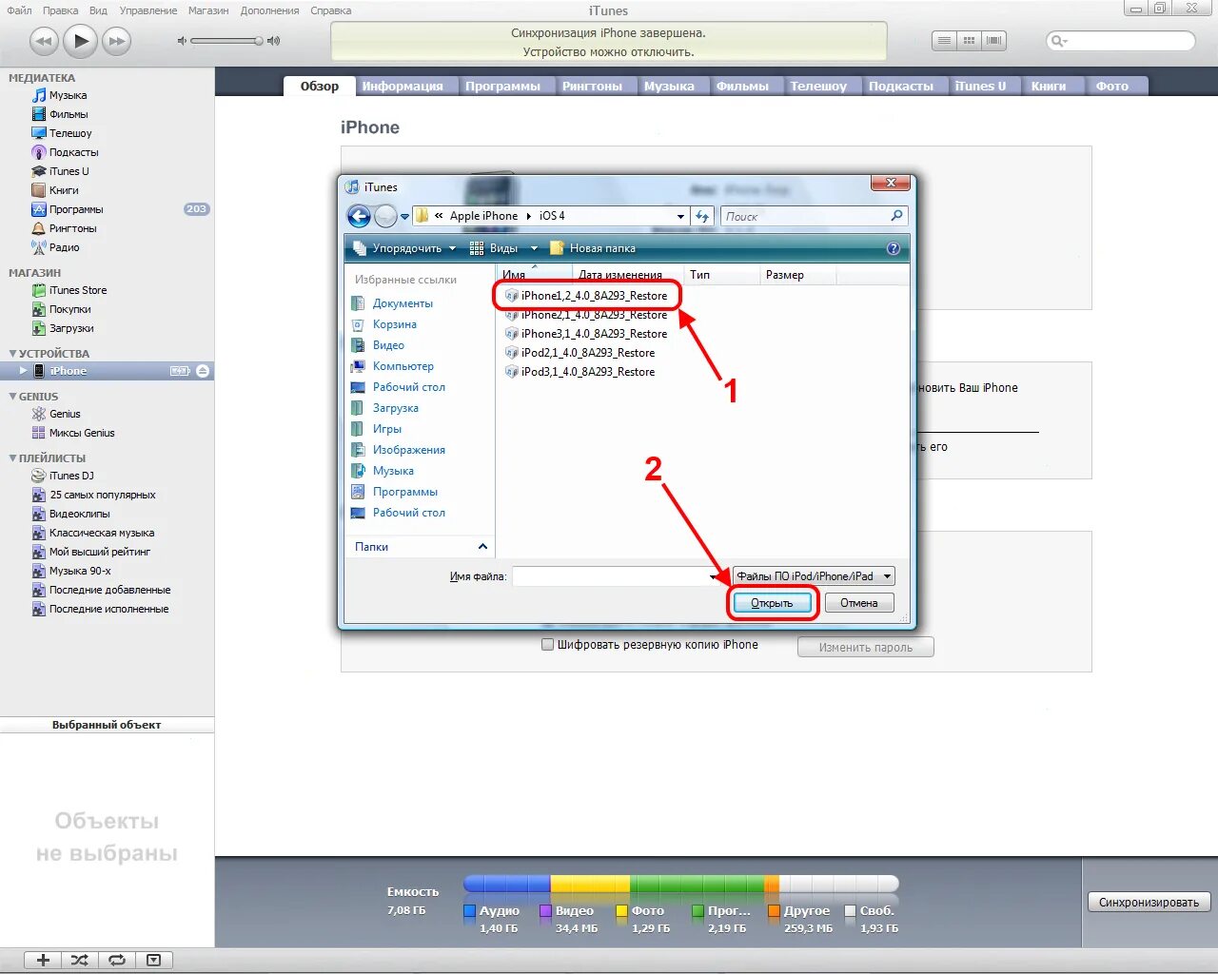Open the Файл menu
The image size is (1218, 974).
tap(19, 10)
